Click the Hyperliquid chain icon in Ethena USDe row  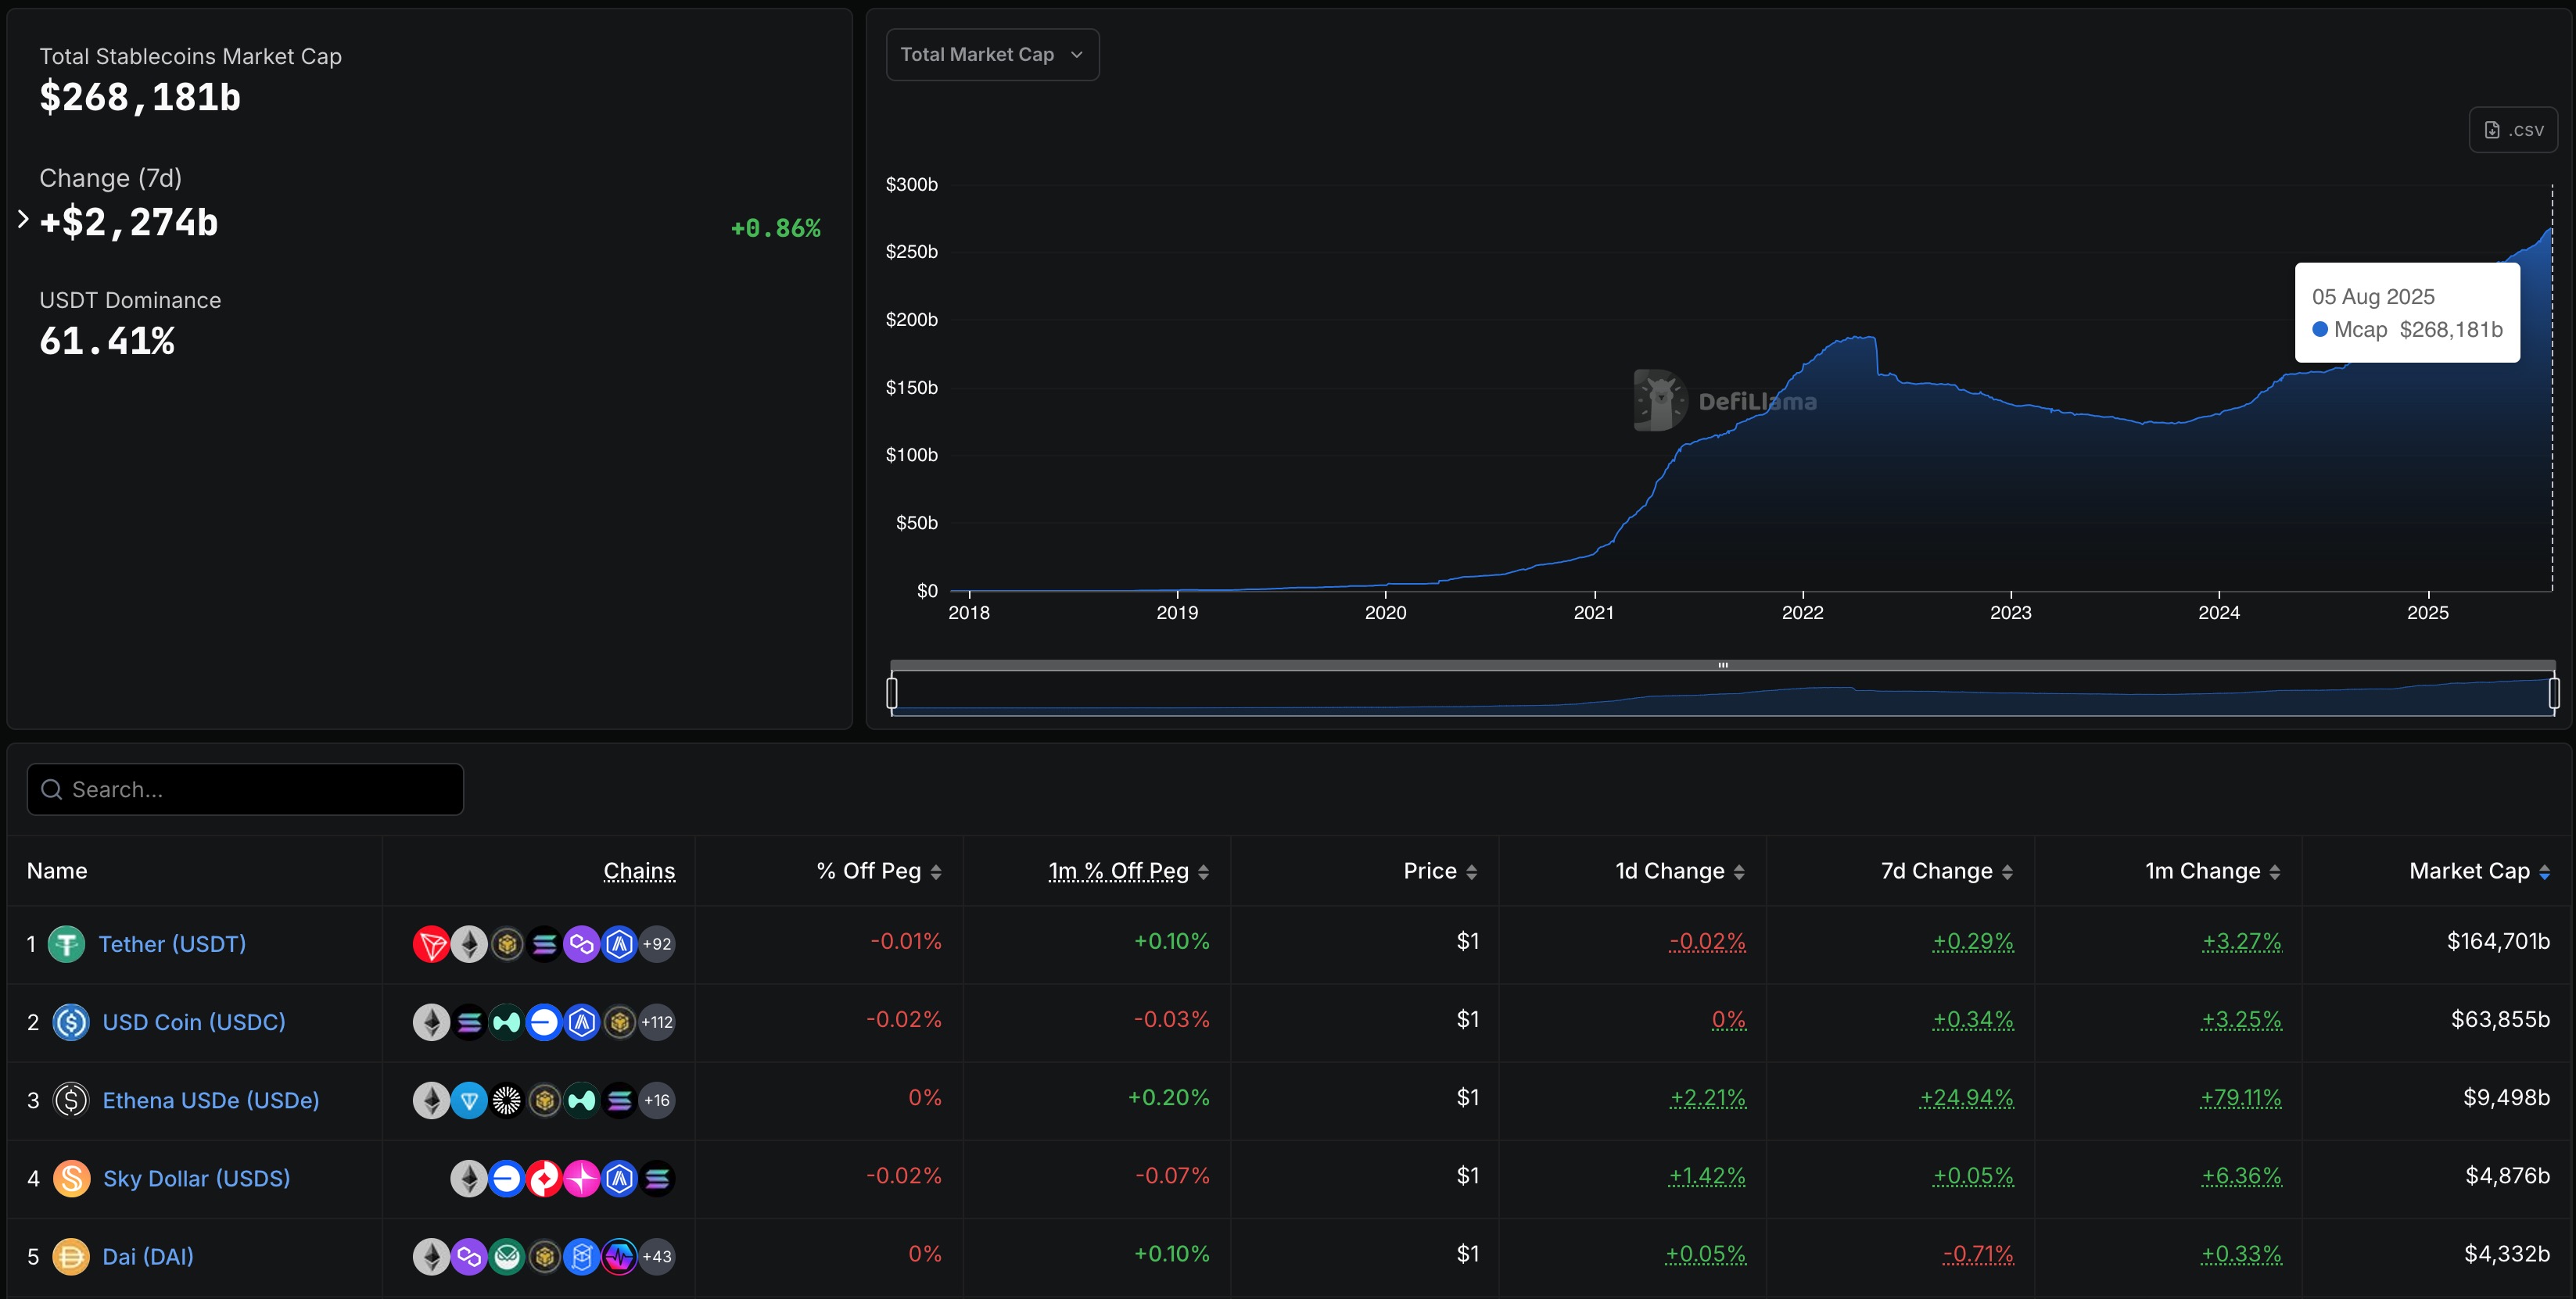582,1100
